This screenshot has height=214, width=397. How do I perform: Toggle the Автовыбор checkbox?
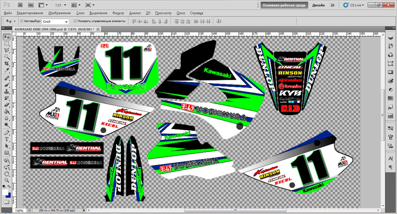coord(22,21)
